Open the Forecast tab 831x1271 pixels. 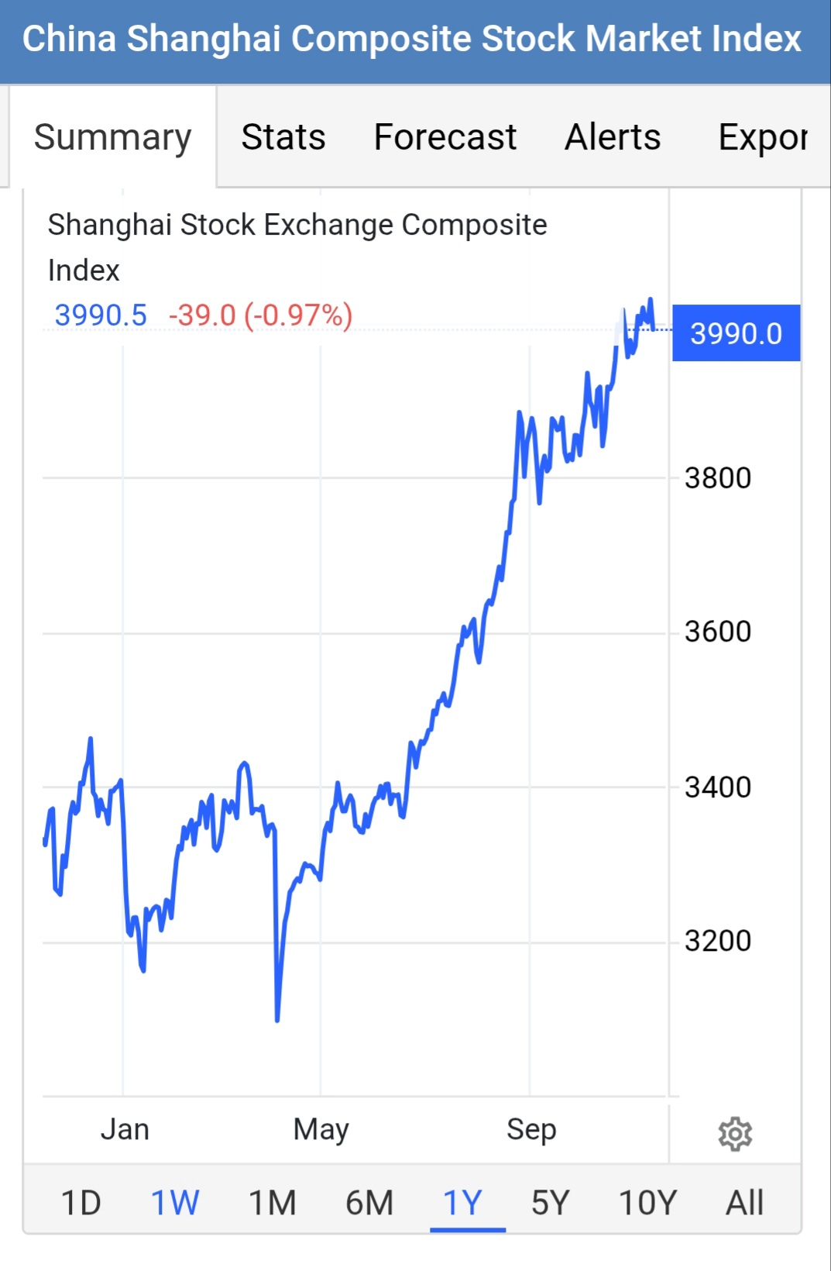point(445,138)
